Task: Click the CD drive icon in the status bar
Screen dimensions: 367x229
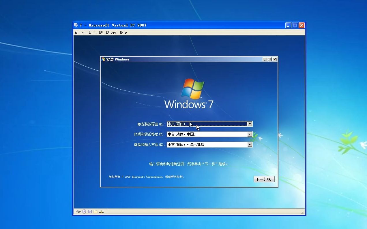Action: pyautogui.click(x=84, y=211)
